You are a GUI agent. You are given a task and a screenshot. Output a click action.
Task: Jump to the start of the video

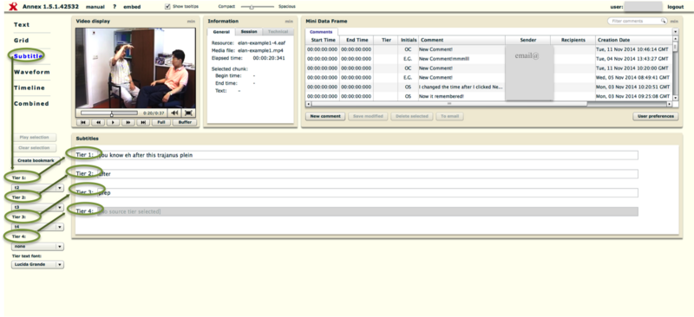83,122
